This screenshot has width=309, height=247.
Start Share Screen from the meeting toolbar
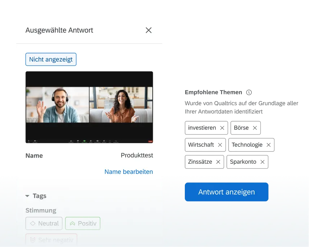(84, 141)
